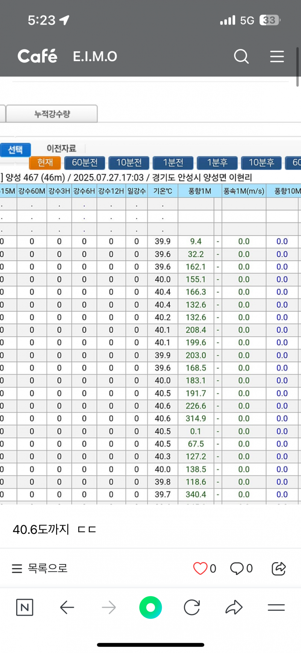Choose the 1분후 button
Image resolution: width=301 pixels, height=653 pixels.
(217, 162)
